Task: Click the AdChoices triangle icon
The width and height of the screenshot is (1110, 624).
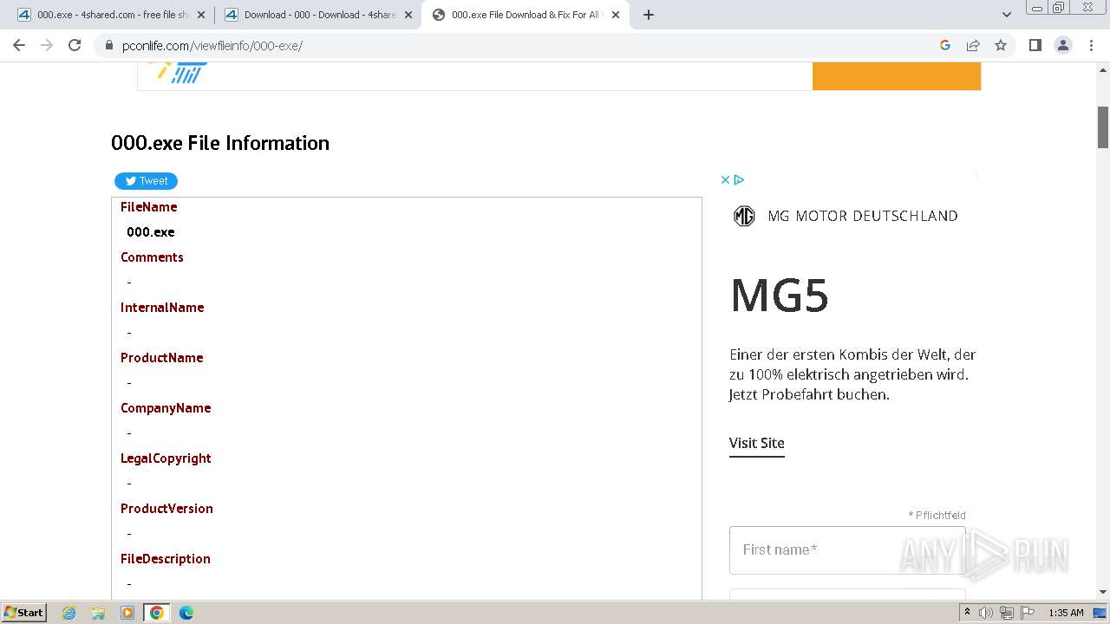Action: pyautogui.click(x=739, y=180)
